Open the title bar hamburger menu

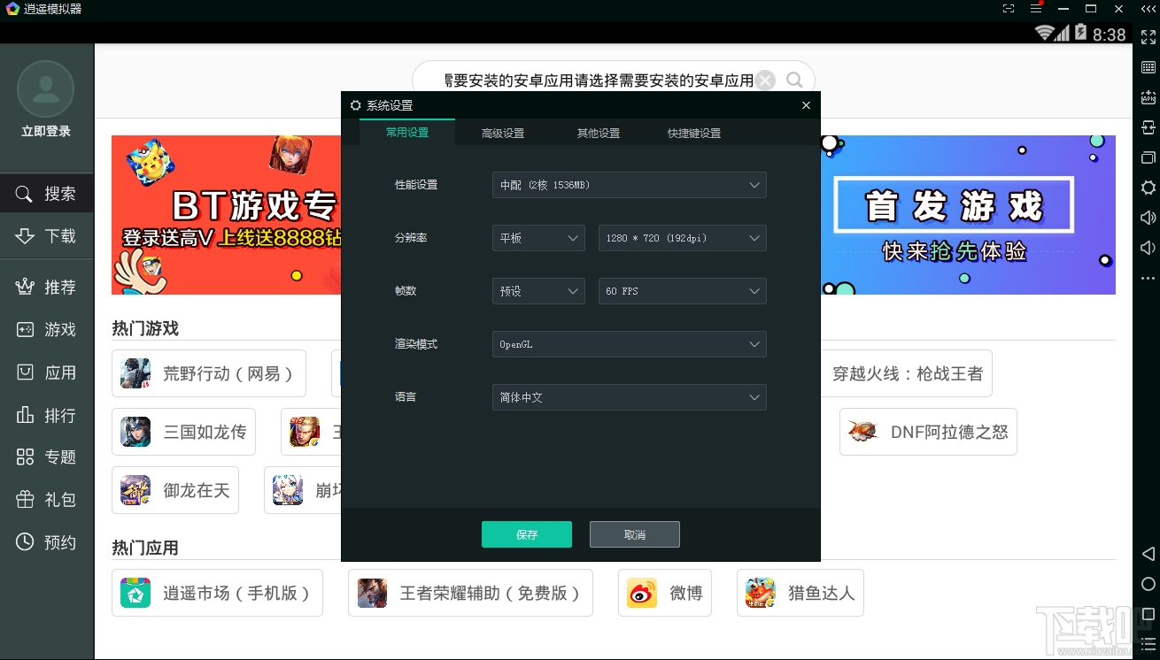(1036, 9)
